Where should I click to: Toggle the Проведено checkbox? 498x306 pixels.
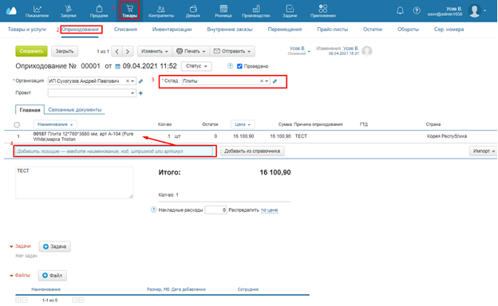point(239,66)
